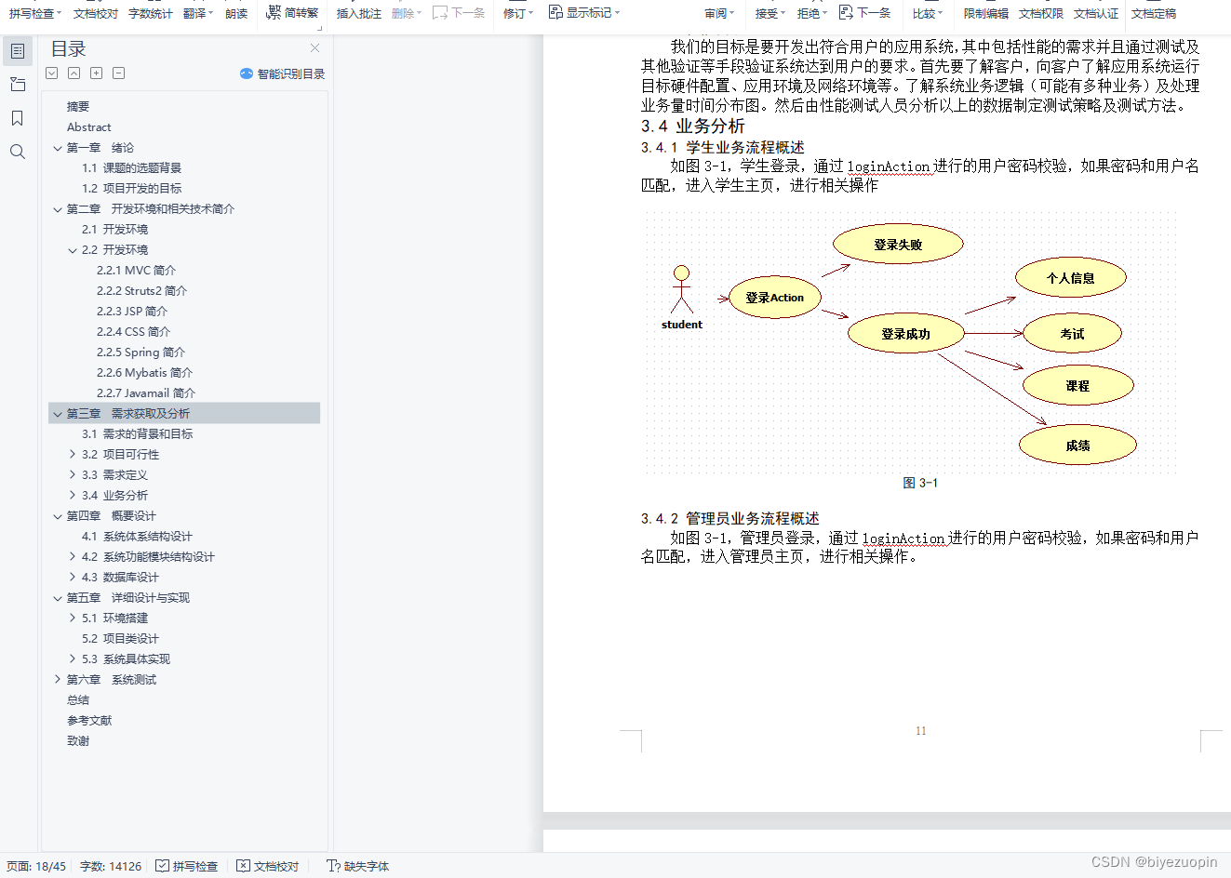
Task: Click the plus box icon in the 目录 panel
Action: point(96,73)
